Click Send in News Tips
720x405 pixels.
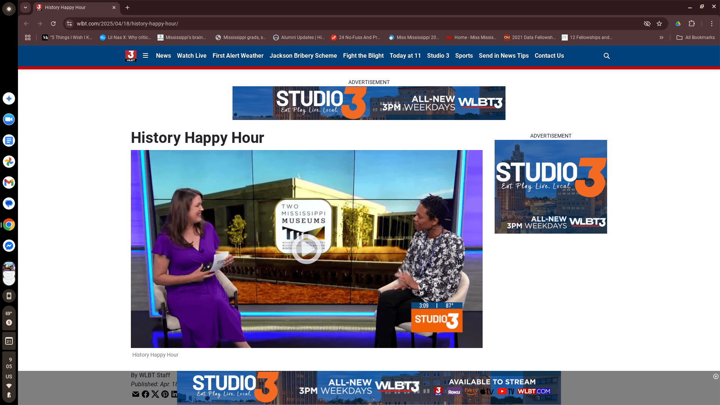tap(504, 56)
